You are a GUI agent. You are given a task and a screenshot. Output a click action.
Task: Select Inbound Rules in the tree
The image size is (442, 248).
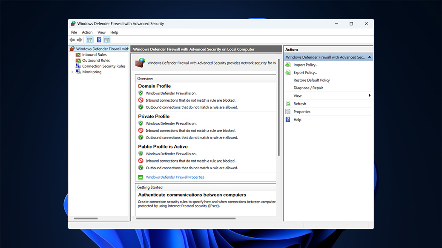pos(95,54)
